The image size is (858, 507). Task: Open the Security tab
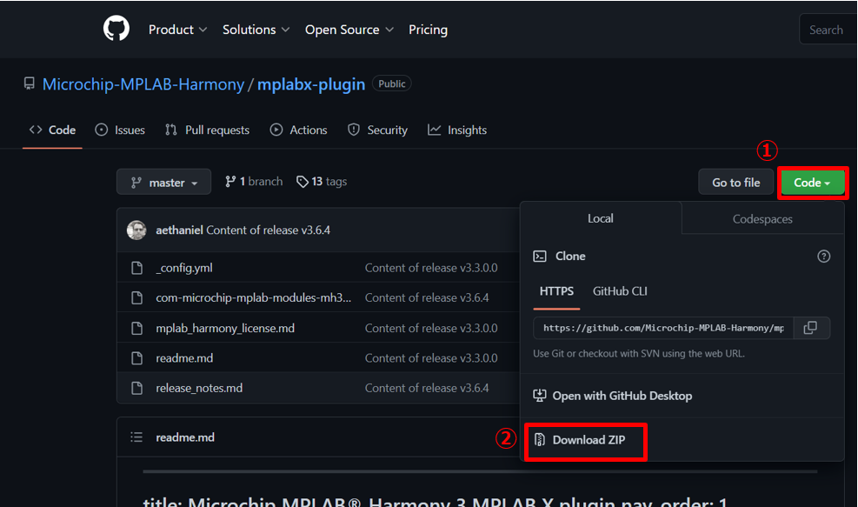377,130
